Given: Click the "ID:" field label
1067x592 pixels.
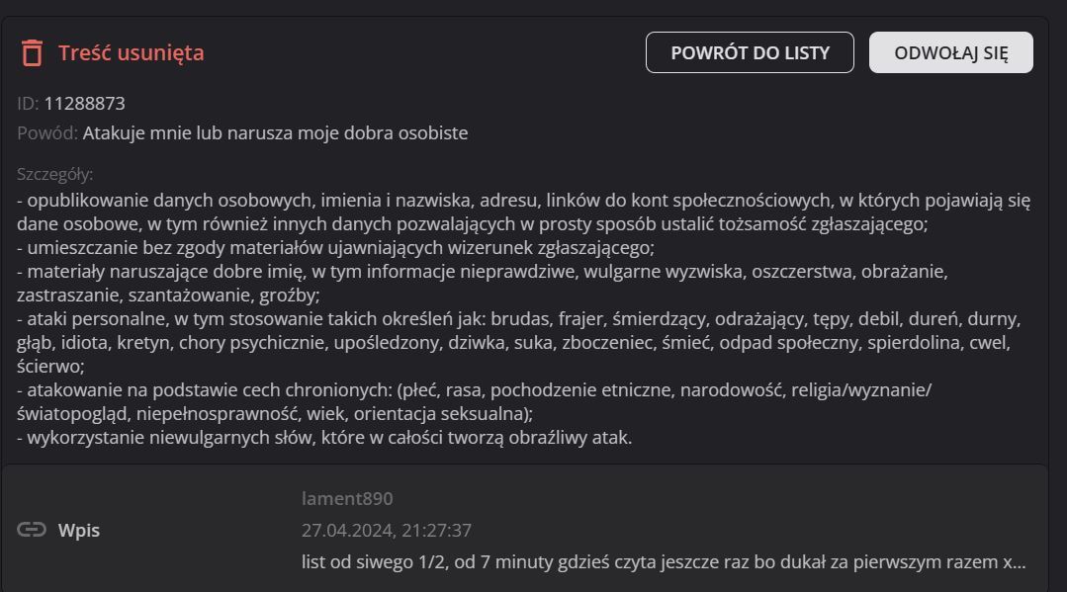Looking at the screenshot, I should [28, 103].
